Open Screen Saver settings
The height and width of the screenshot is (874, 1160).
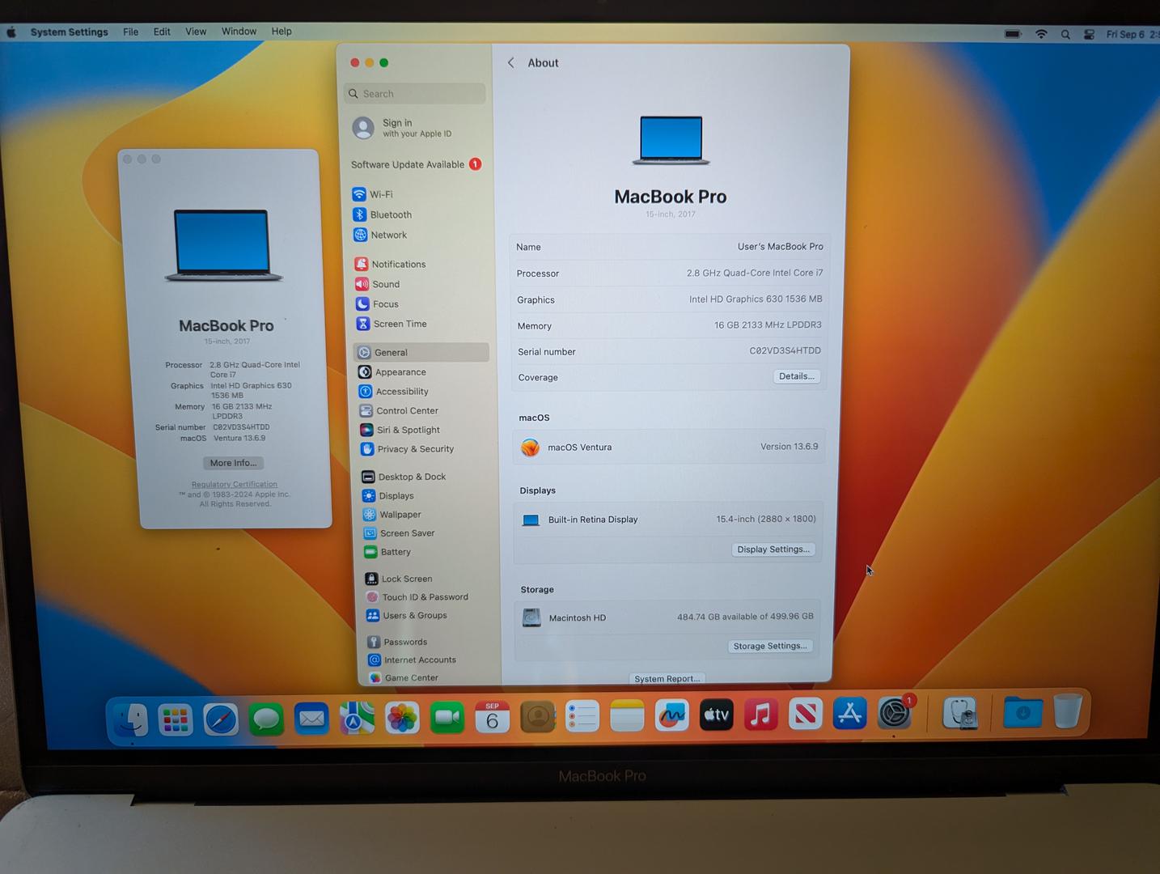(399, 533)
